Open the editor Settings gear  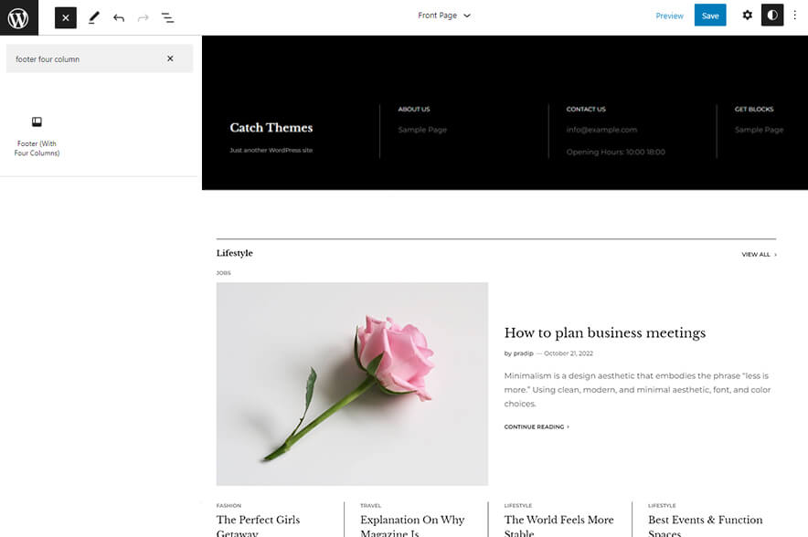(747, 15)
